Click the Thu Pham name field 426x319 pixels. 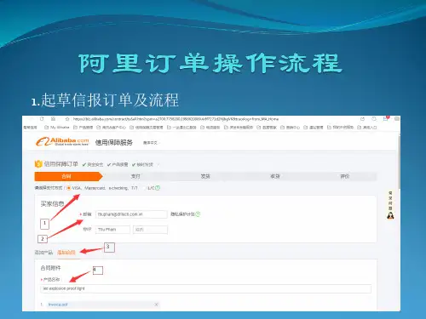[x=112, y=230]
